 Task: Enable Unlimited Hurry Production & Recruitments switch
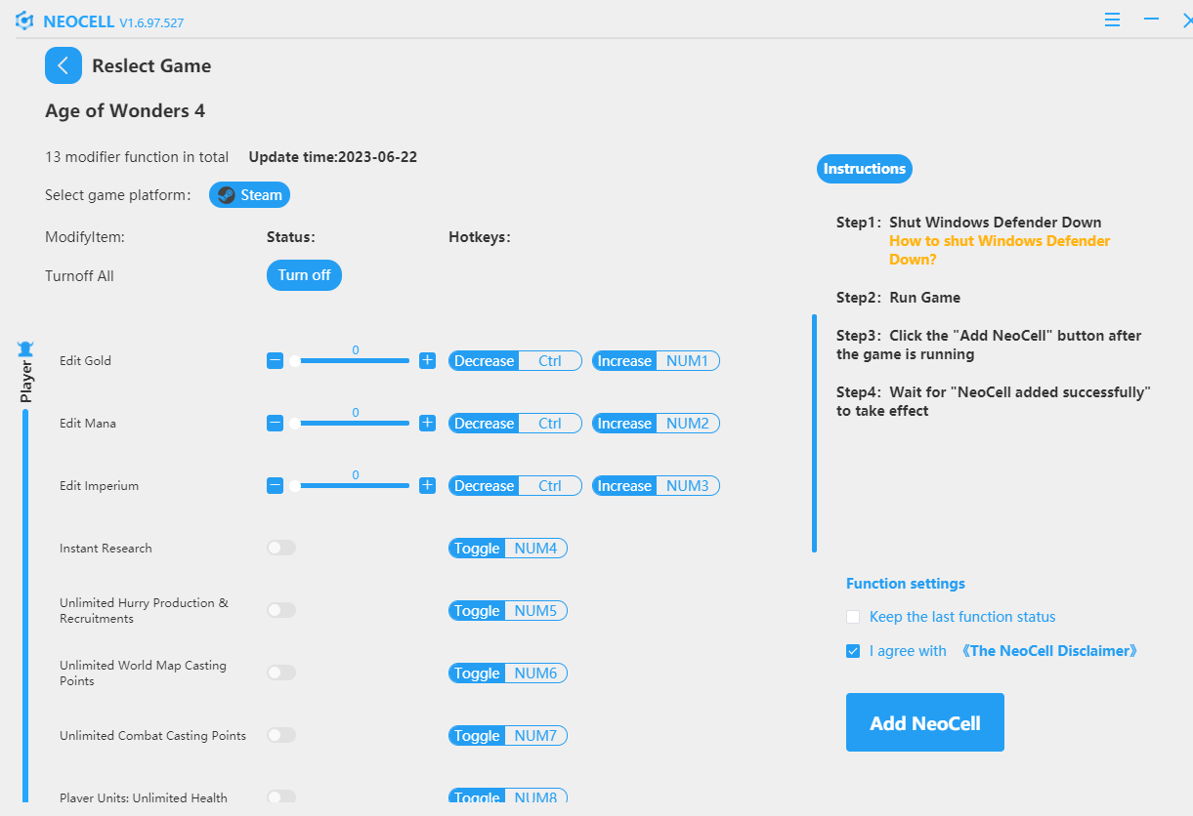pos(281,610)
